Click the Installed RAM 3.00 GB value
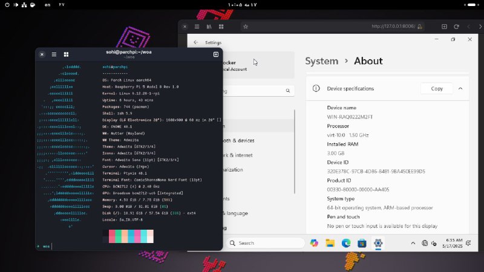This screenshot has width=484, height=272. (336, 153)
